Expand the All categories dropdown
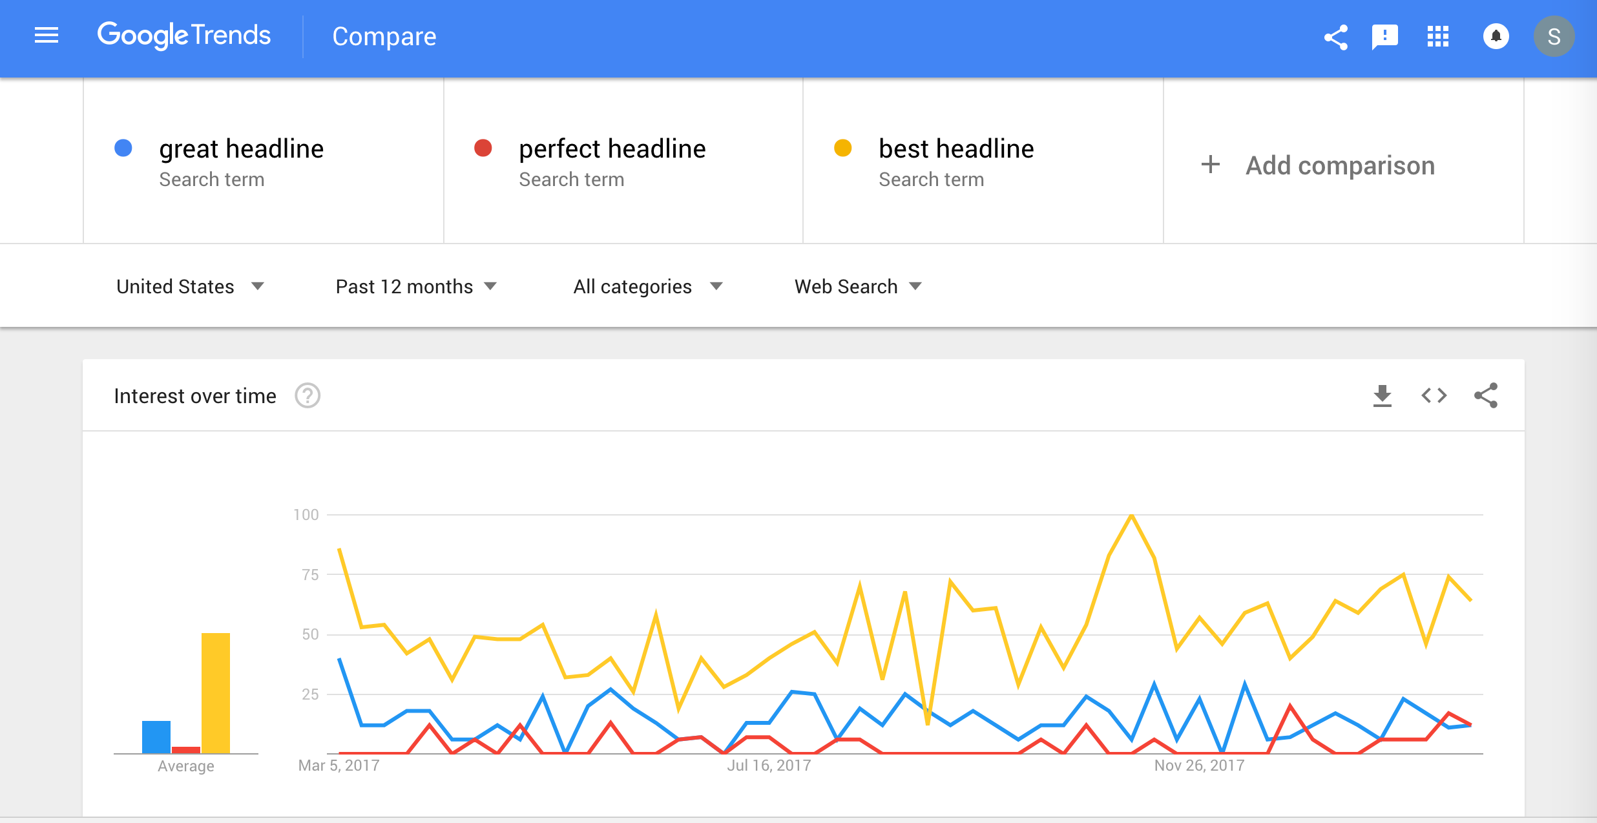 coord(648,286)
